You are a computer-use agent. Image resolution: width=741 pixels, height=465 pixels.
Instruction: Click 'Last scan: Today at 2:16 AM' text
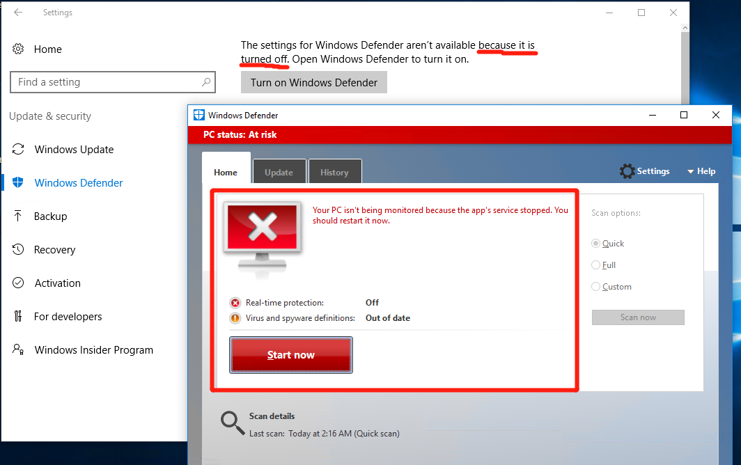coord(325,434)
